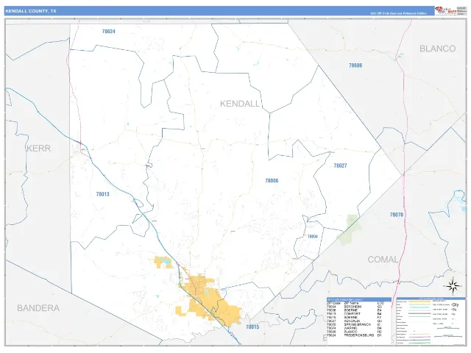
Task: Click the KENDALL COUNTY, TX title text
Action: [x=31, y=11]
